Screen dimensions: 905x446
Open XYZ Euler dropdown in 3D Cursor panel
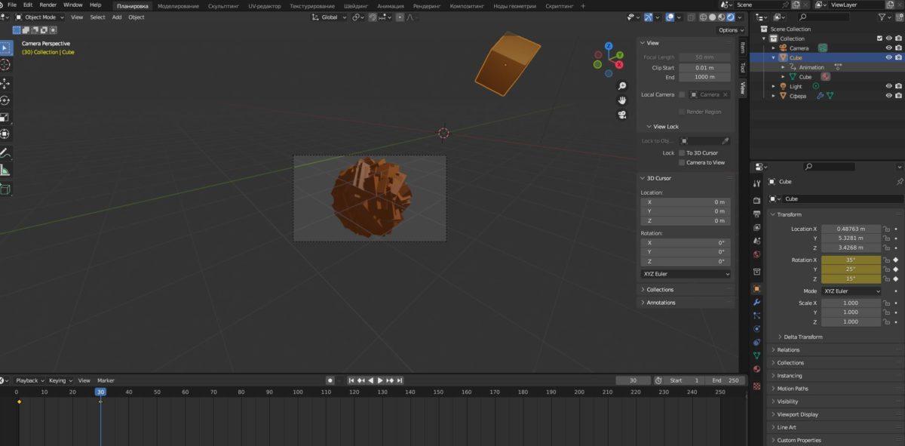coord(686,274)
